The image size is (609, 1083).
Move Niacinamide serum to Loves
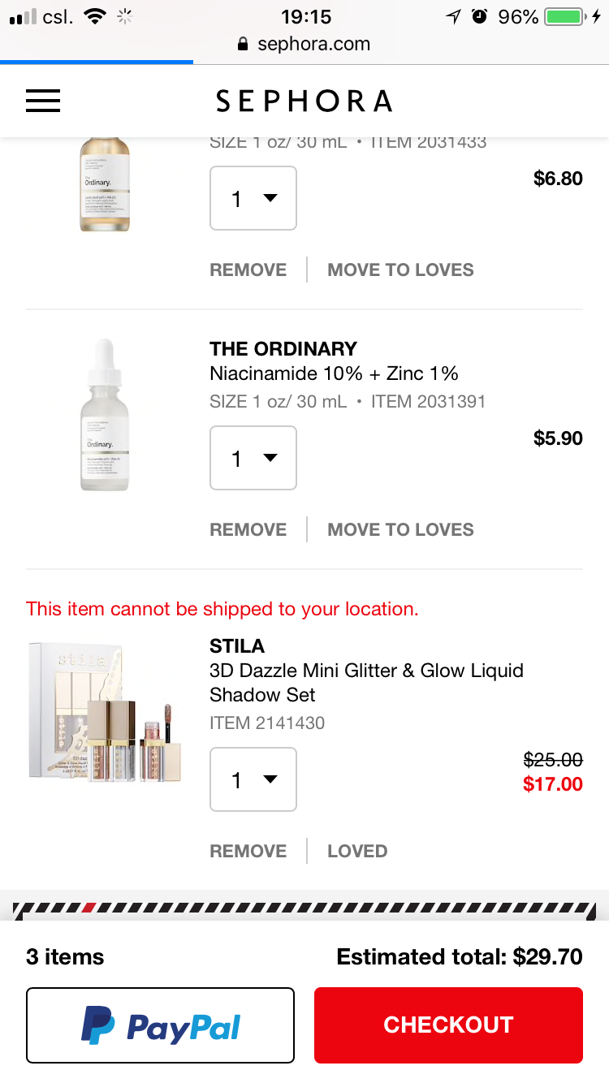[x=400, y=529]
